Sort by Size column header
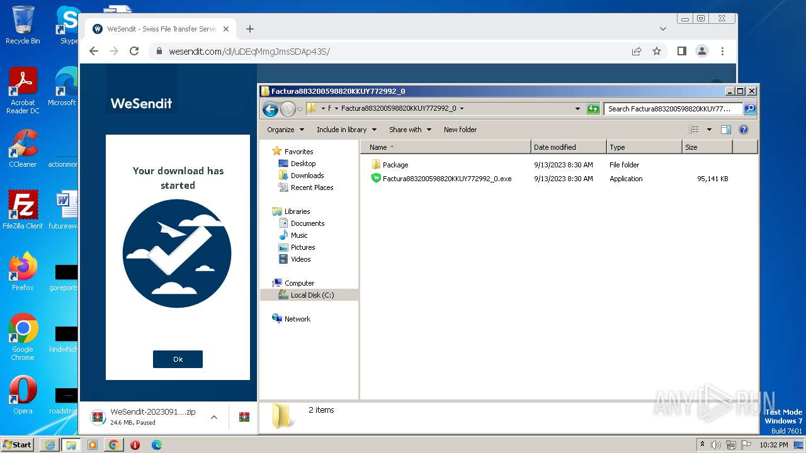806x453 pixels. [707, 147]
